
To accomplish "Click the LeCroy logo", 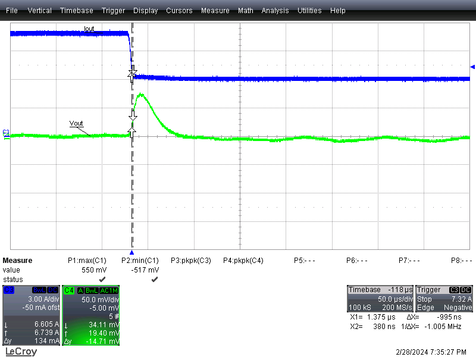I will (20, 352).
